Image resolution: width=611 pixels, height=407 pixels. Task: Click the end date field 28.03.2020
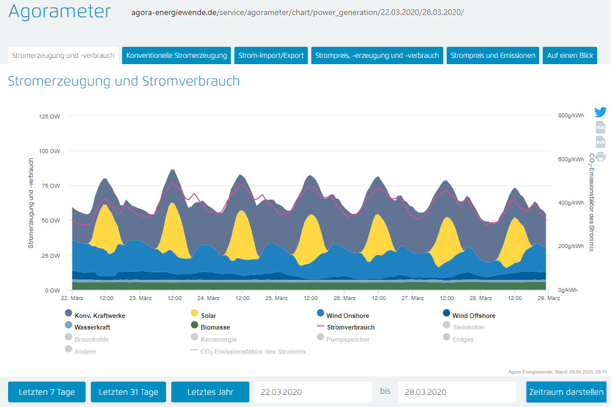click(x=457, y=392)
